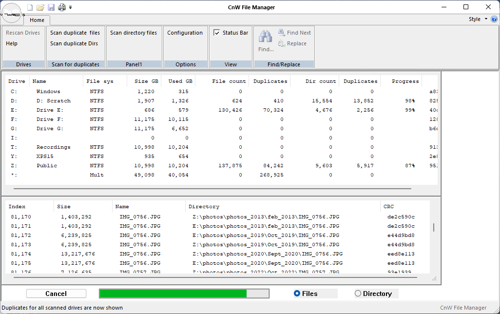This screenshot has width=500, height=314.
Task: Click the drives panel horizontal scrollbar
Action: point(212,189)
